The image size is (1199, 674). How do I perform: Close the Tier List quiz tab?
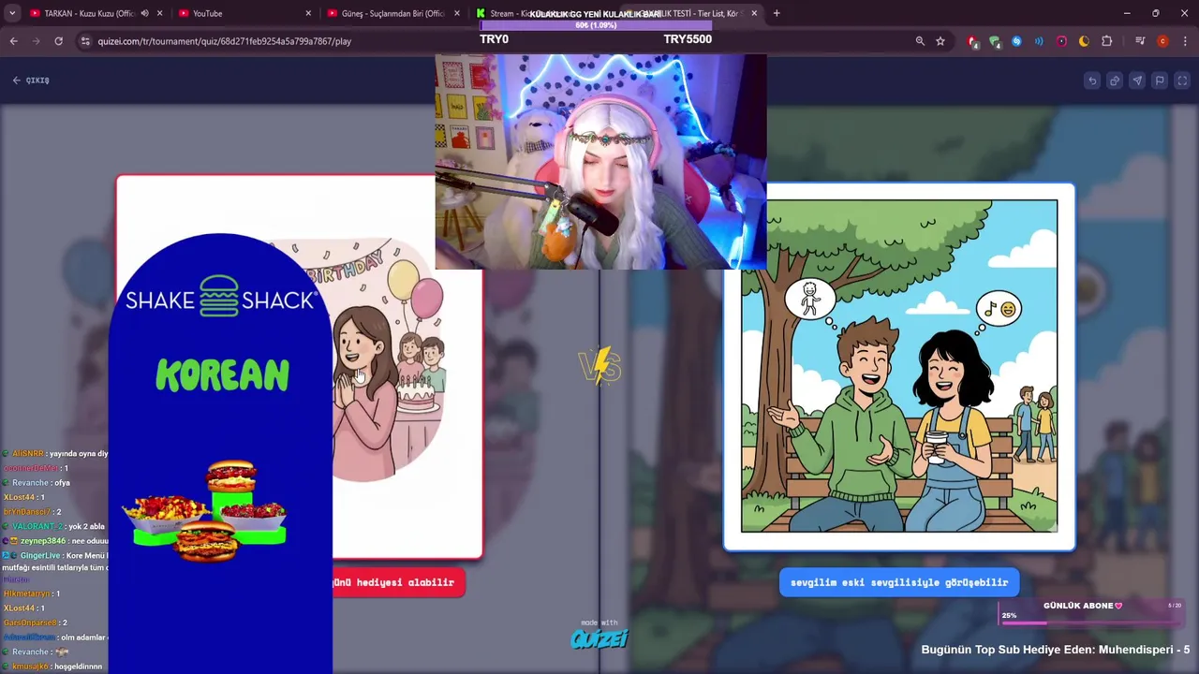point(754,13)
